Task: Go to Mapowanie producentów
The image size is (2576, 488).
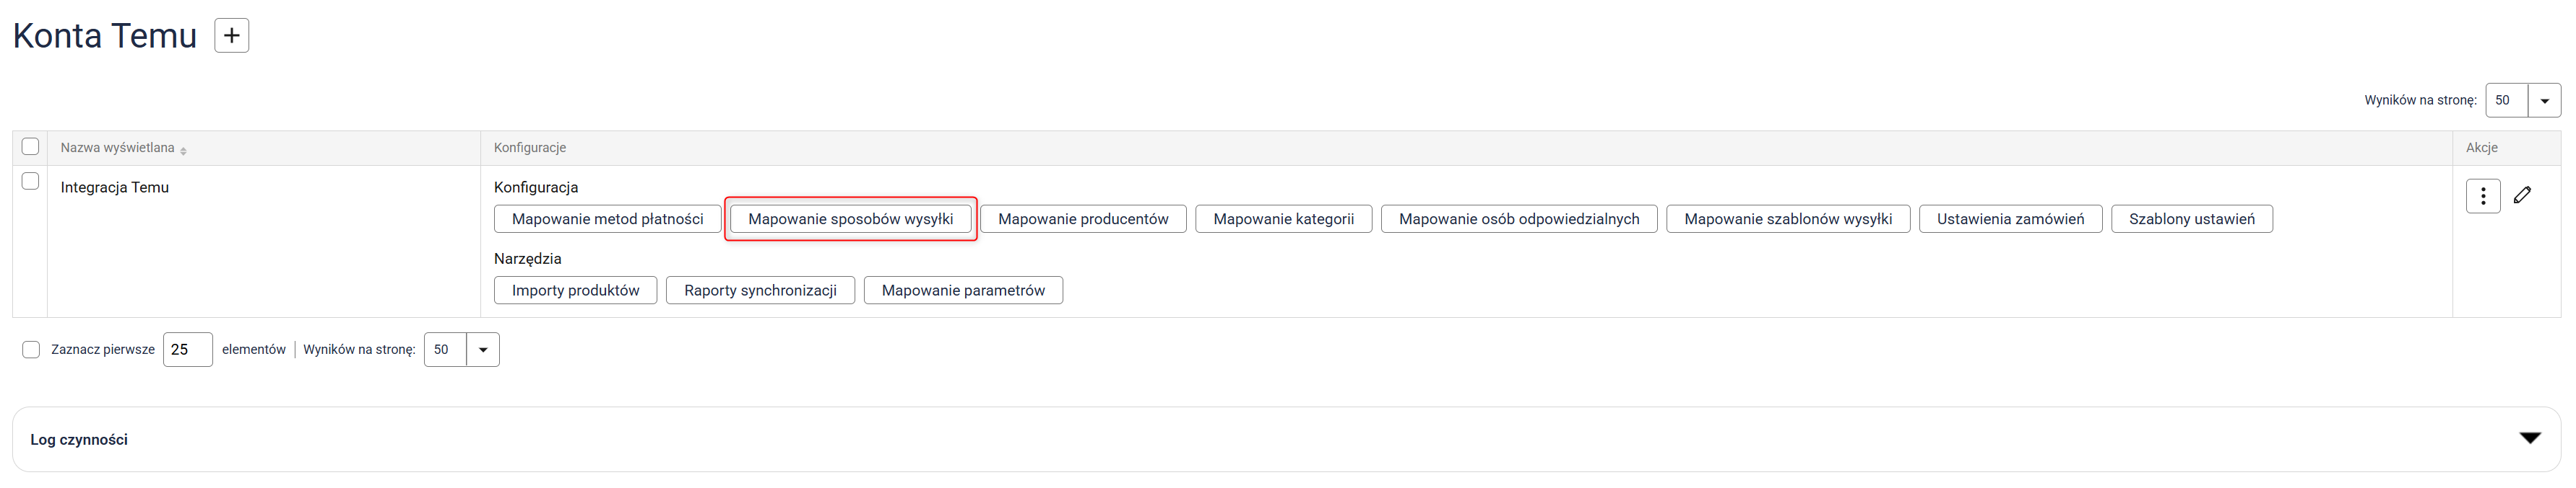Action: pyautogui.click(x=1082, y=220)
